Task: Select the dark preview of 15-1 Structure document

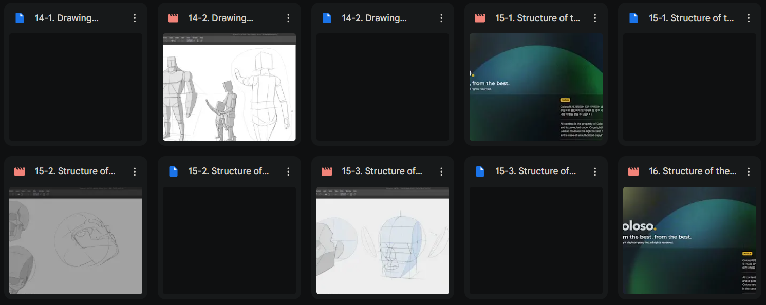Action: (x=689, y=87)
